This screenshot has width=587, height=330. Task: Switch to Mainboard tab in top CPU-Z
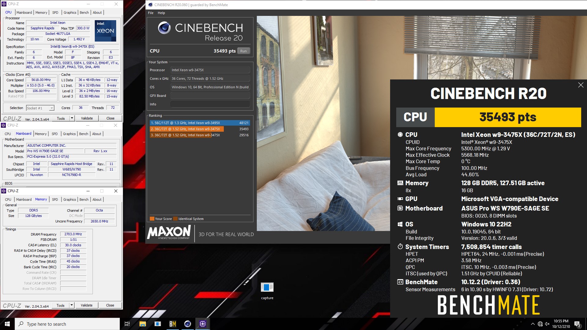[24, 13]
